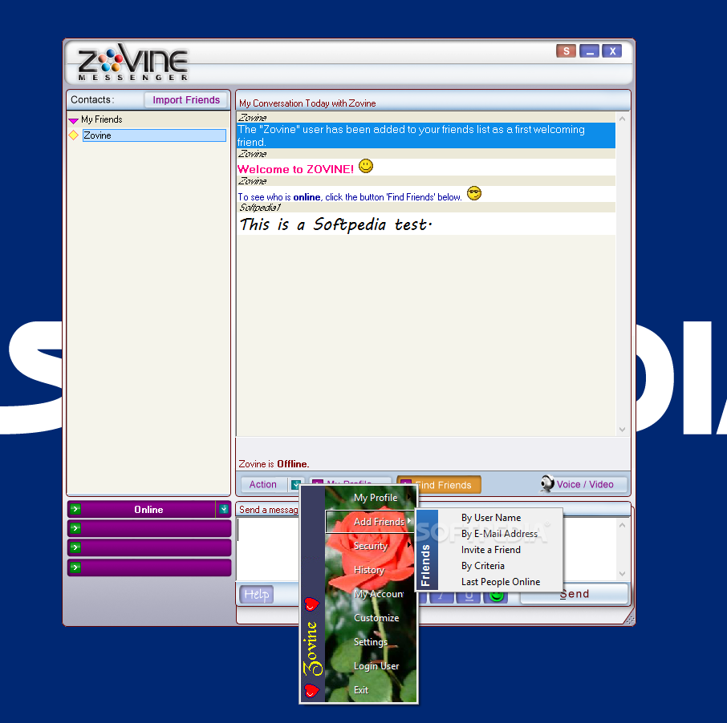Click the Help button
Screen dimensions: 727x723
256,594
